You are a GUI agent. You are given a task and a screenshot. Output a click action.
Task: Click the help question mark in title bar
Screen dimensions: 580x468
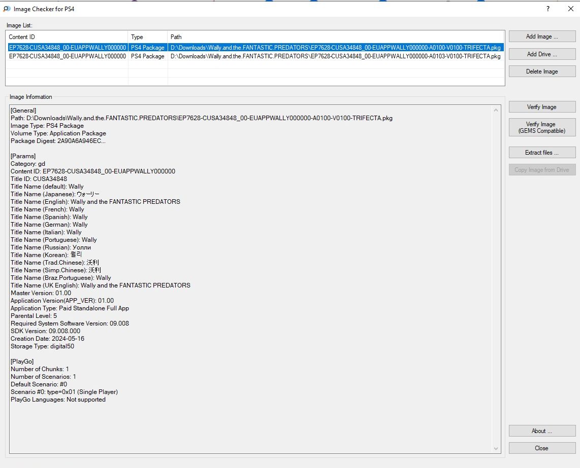point(548,9)
